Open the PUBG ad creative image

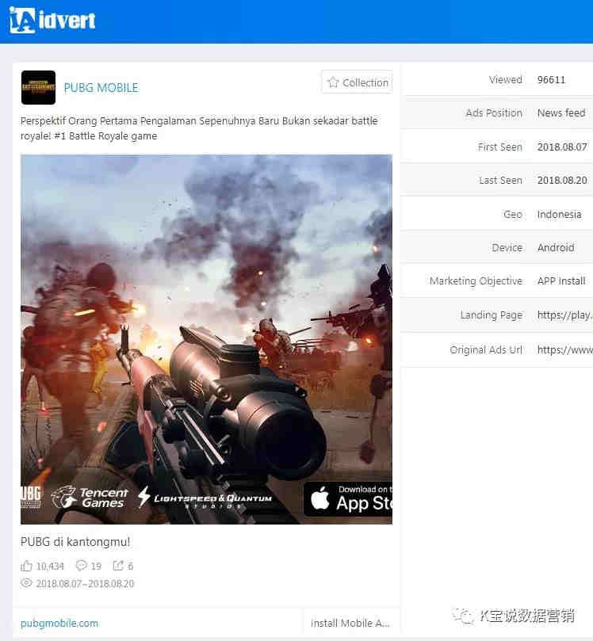pyautogui.click(x=206, y=339)
